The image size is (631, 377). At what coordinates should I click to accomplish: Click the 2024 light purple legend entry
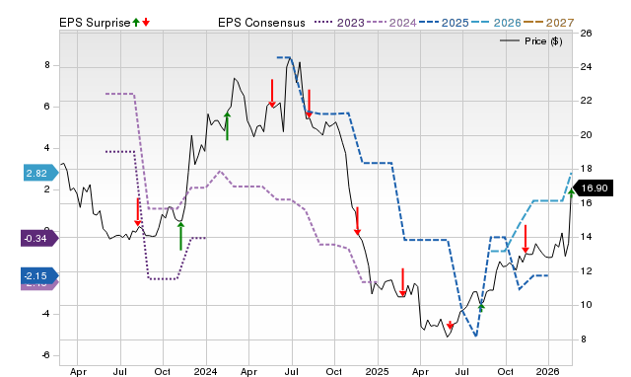point(391,23)
